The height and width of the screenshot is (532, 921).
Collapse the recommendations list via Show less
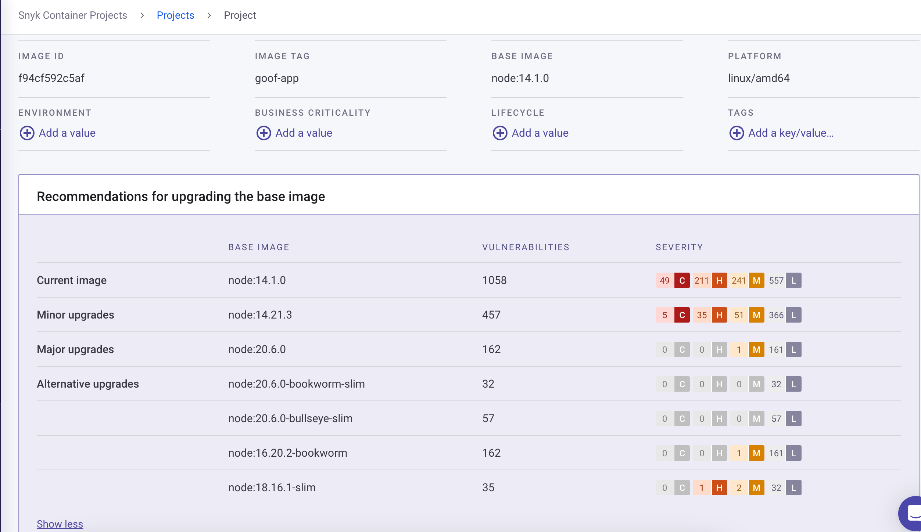click(x=60, y=523)
